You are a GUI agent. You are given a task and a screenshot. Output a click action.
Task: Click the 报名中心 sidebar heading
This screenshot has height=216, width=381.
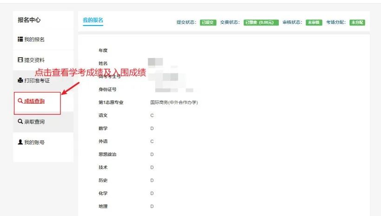(29, 20)
